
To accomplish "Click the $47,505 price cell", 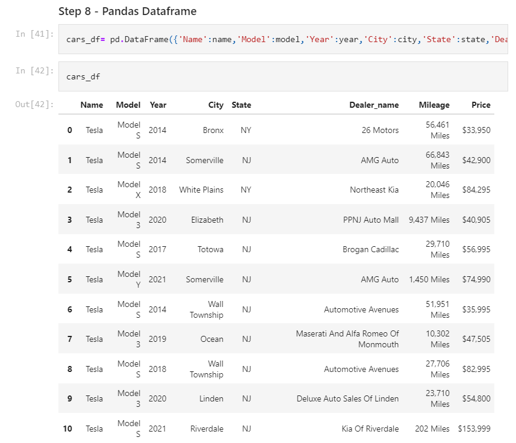I will (x=476, y=339).
